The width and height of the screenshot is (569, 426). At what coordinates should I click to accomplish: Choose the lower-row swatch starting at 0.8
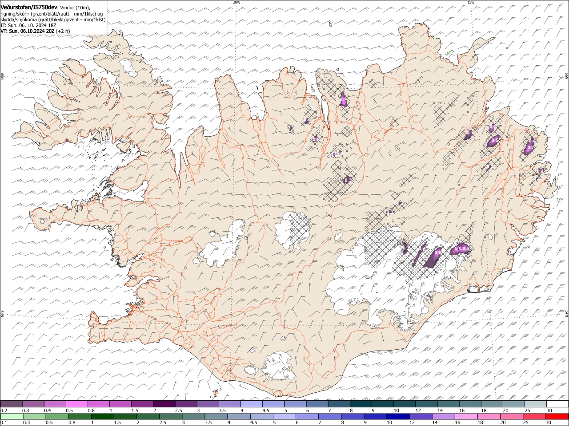[x=80, y=417]
